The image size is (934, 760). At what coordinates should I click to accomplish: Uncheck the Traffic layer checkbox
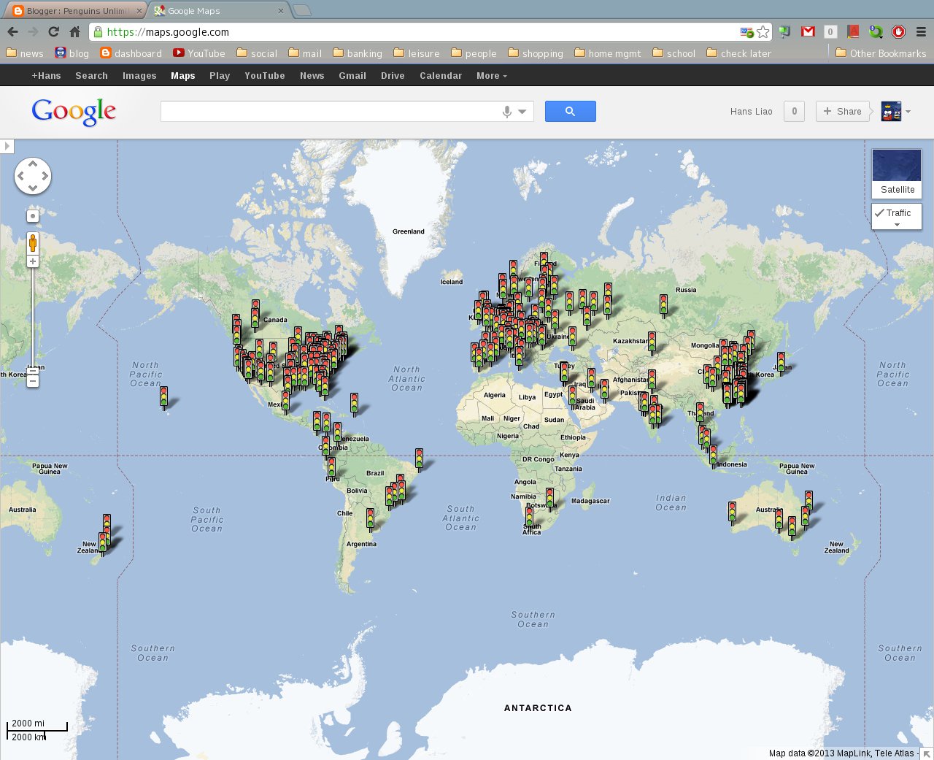click(880, 213)
